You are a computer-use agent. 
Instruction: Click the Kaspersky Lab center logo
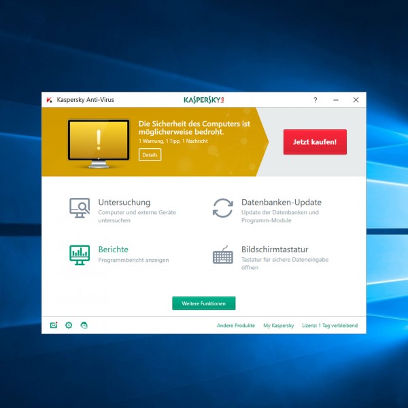coord(204,100)
